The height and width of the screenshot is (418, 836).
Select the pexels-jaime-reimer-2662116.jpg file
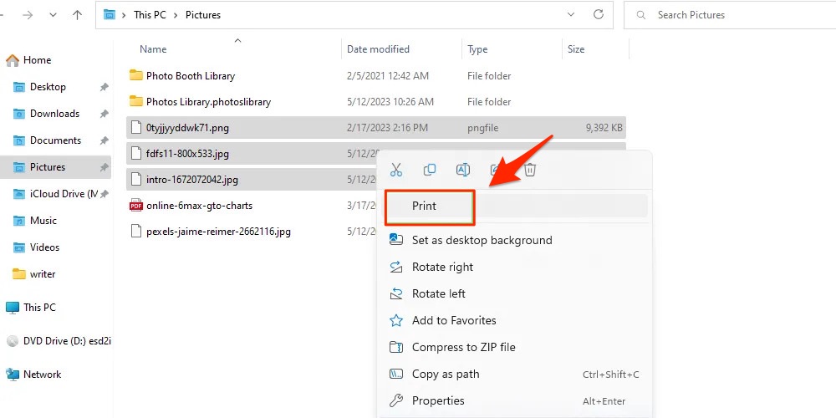218,232
